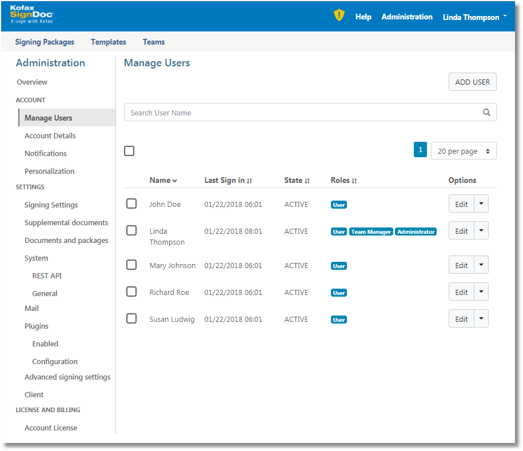The width and height of the screenshot is (523, 451).
Task: Expand options arrow beside Richard Roe's Edit
Action: (481, 292)
